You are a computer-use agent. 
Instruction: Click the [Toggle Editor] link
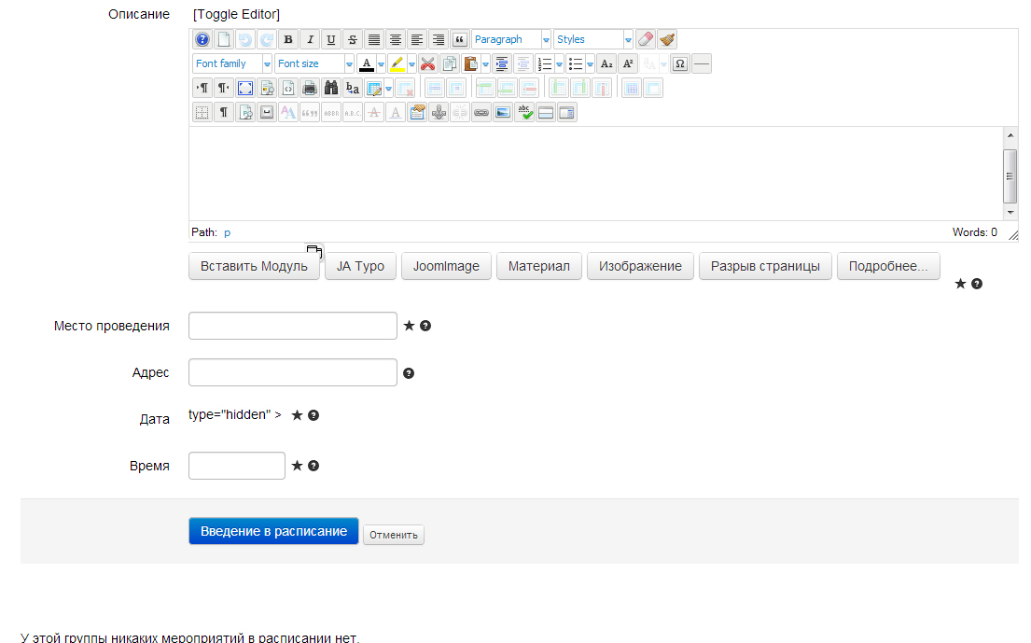[x=237, y=14]
